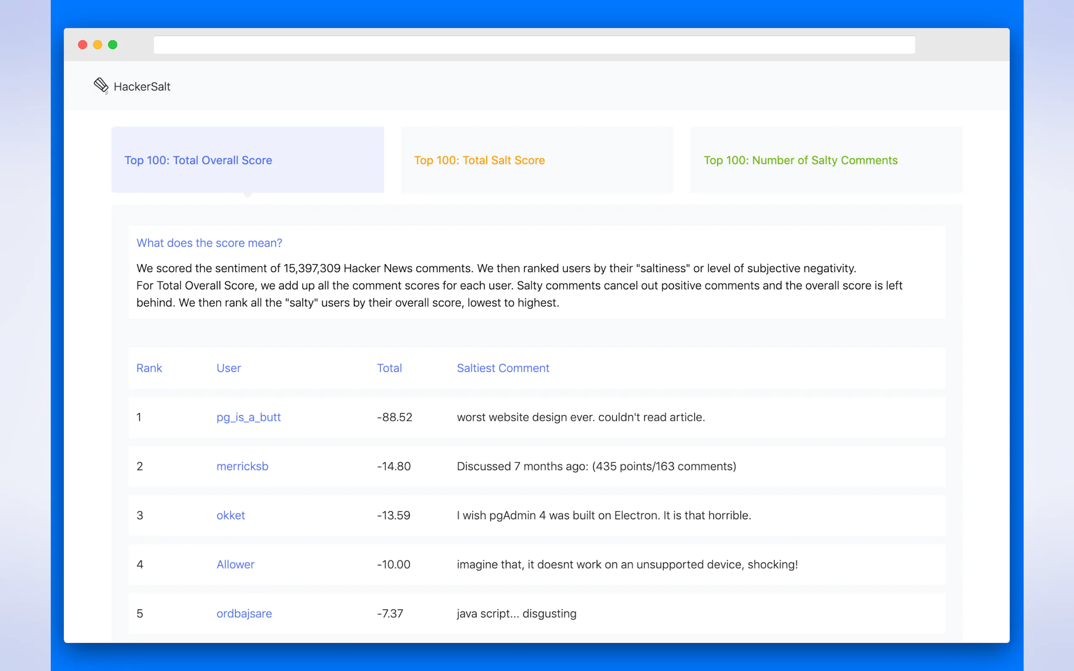Switch to Top 100: Total Salt Score tab
Image resolution: width=1074 pixels, height=671 pixels.
pos(479,160)
